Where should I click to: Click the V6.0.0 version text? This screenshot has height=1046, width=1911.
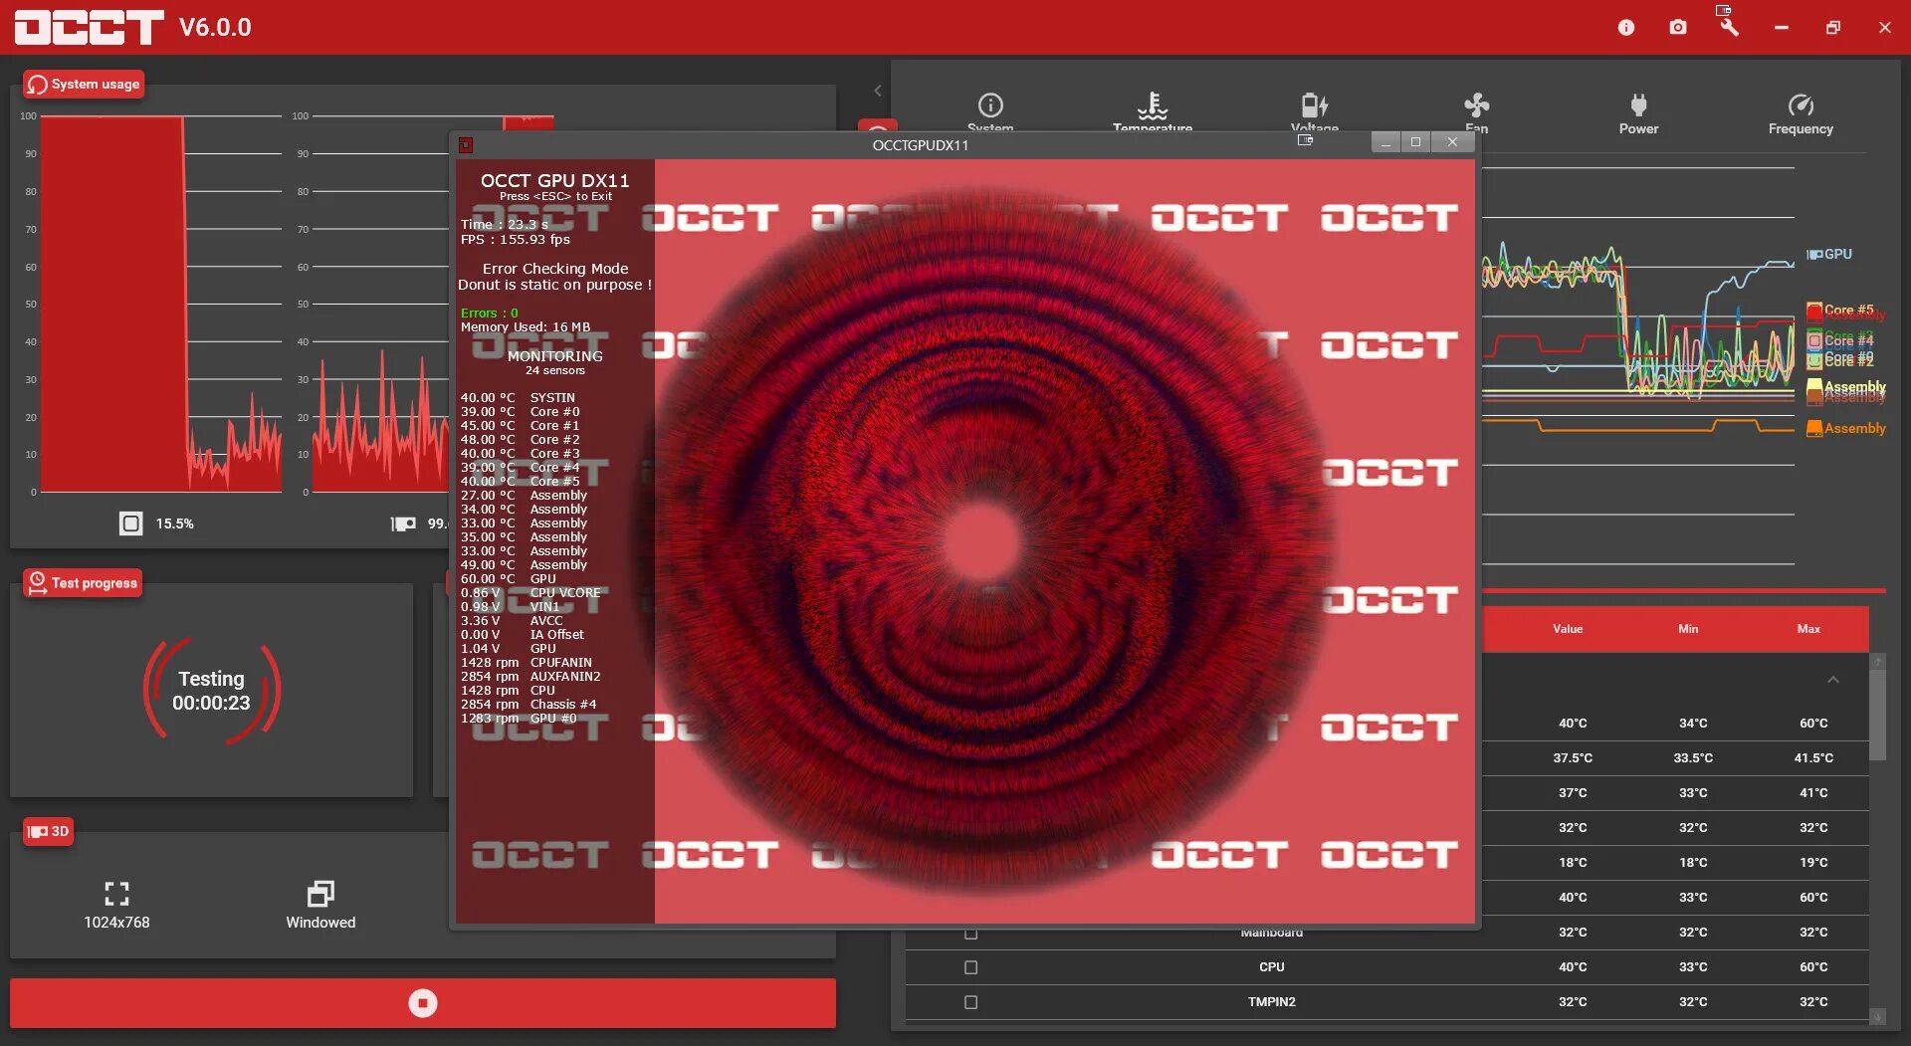[x=215, y=28]
